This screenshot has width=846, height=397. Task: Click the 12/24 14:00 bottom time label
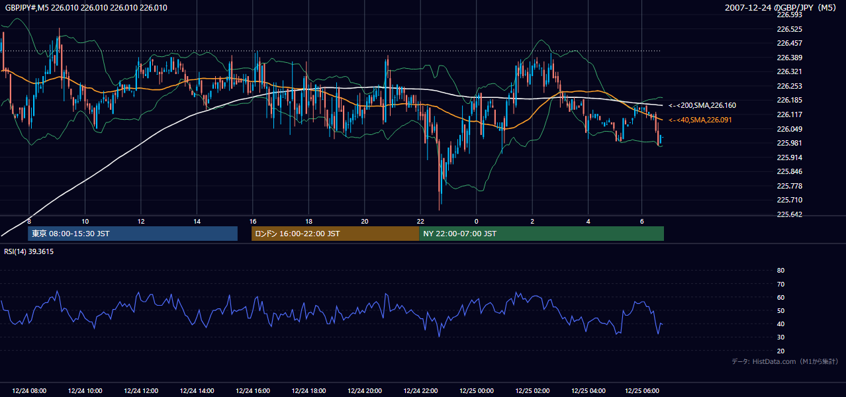point(197,391)
